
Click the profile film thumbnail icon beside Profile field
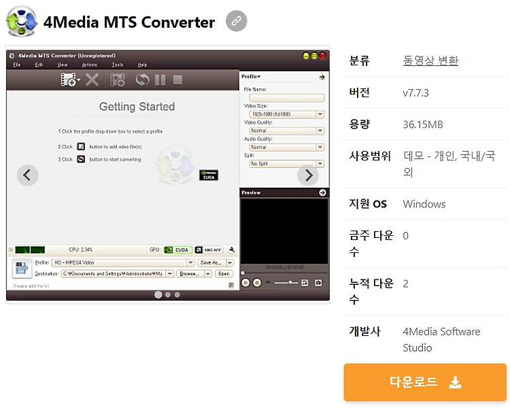tap(22, 268)
